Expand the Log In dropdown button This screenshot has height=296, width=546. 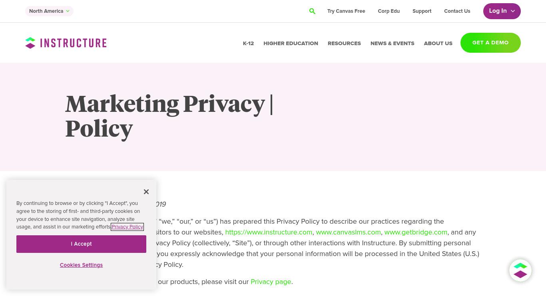pyautogui.click(x=502, y=11)
